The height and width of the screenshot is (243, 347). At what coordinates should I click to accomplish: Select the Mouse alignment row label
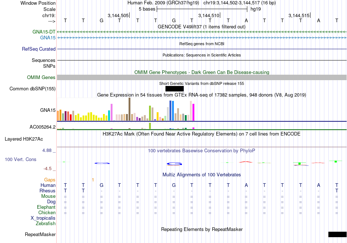pos(48,196)
